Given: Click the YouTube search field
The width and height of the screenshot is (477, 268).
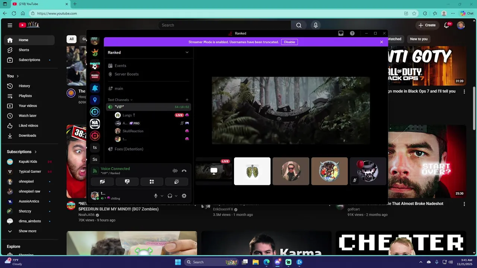Looking at the screenshot, I should point(225,25).
